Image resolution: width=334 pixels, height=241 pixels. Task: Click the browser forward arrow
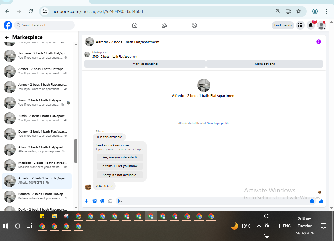(x=19, y=11)
